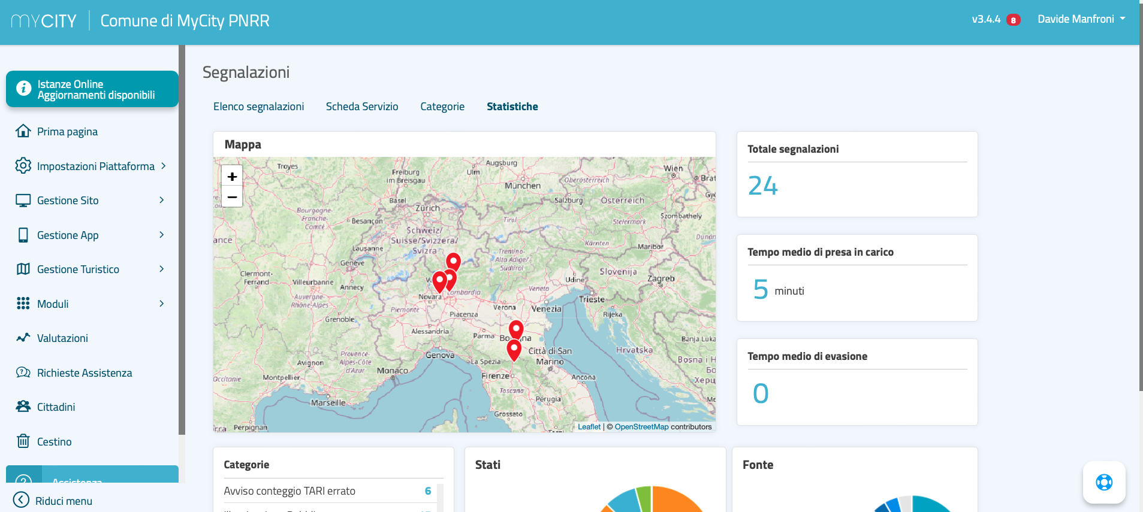Expand the Moduli submenu
Screen dimensions: 1143x512
click(x=161, y=304)
